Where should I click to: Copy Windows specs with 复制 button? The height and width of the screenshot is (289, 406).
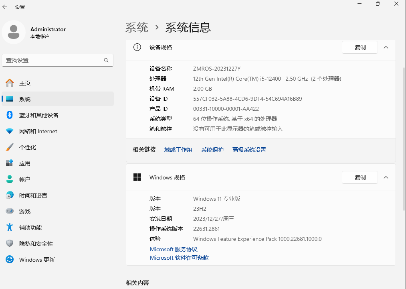point(360,177)
